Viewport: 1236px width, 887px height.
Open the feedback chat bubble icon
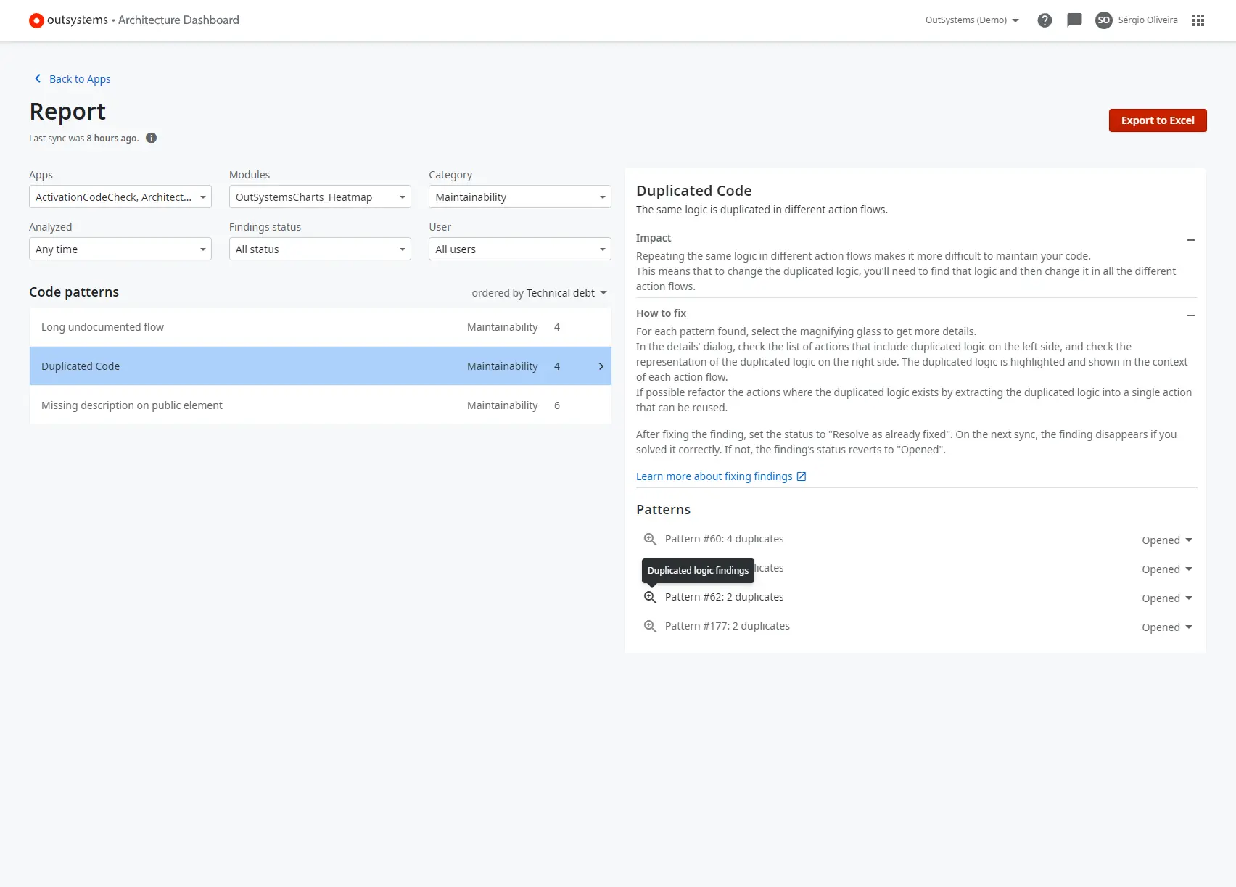(1074, 20)
